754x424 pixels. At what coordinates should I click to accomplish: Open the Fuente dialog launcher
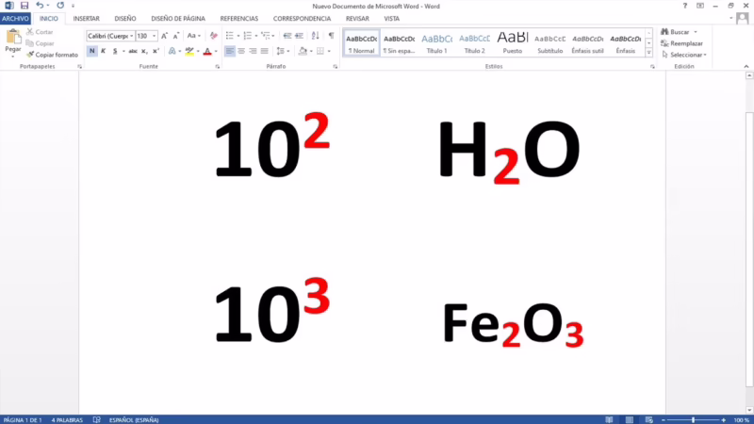[x=218, y=67]
